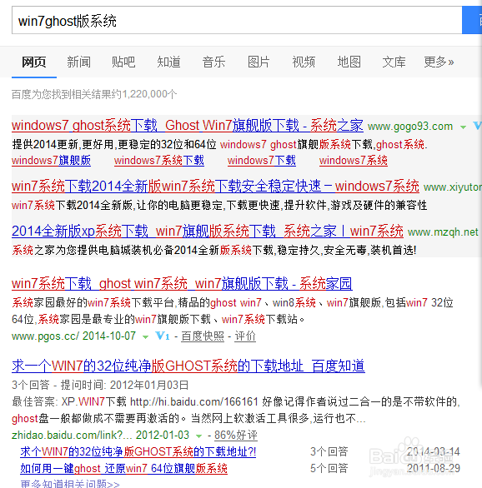The height and width of the screenshot is (488, 482).
Task: Open 百度快照 for the pgos.cc result
Action: pos(203,336)
